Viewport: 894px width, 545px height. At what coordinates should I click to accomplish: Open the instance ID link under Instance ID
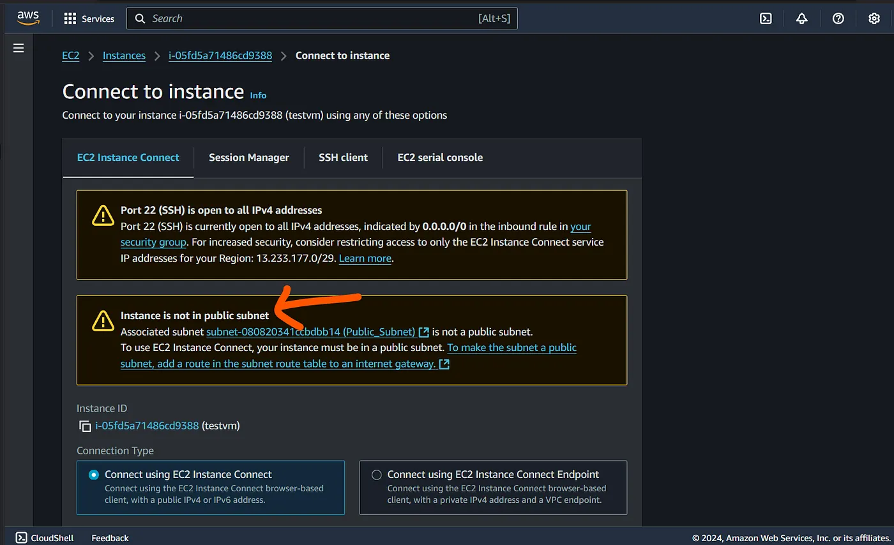[147, 426]
